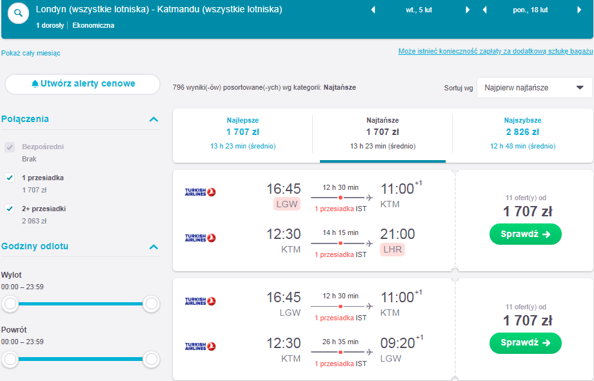Click the search magnifier icon
Viewport: 594px width, 381px height.
click(18, 14)
